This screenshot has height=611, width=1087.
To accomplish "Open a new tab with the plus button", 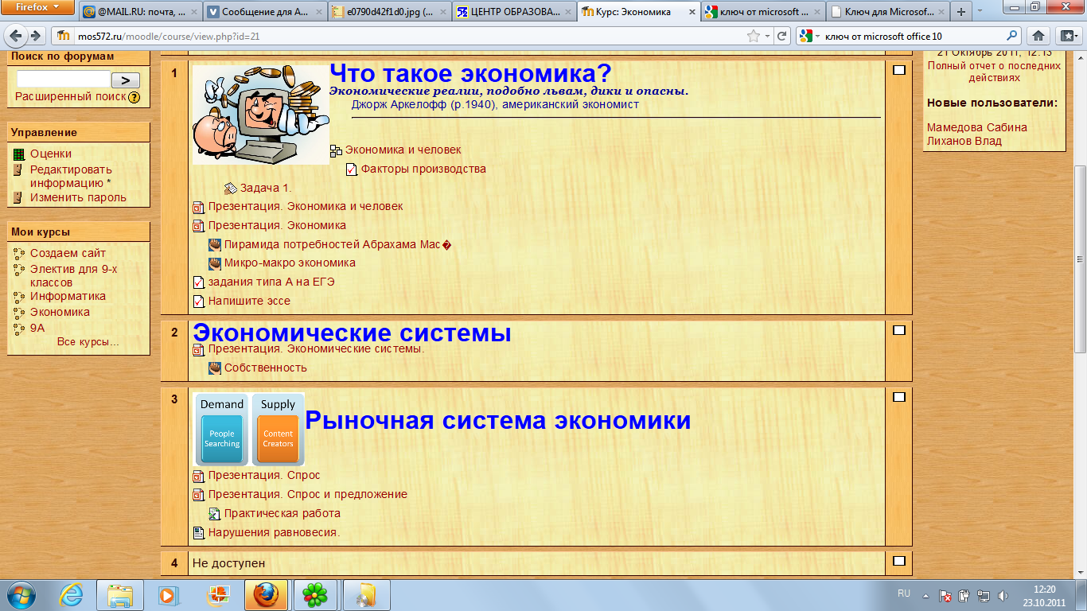I will click(961, 12).
